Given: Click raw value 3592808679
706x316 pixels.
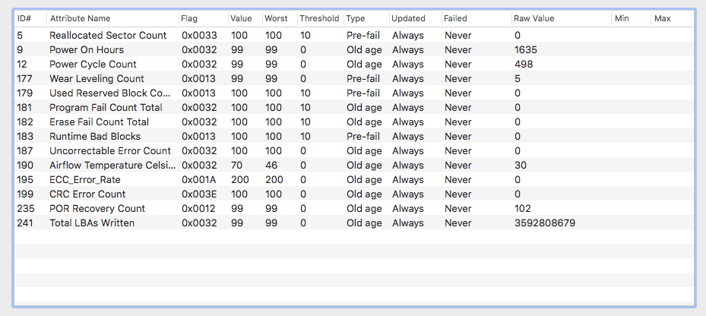Looking at the screenshot, I should tap(545, 223).
